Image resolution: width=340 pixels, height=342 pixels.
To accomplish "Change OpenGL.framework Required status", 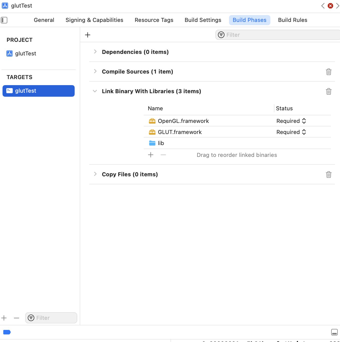I will (x=291, y=121).
